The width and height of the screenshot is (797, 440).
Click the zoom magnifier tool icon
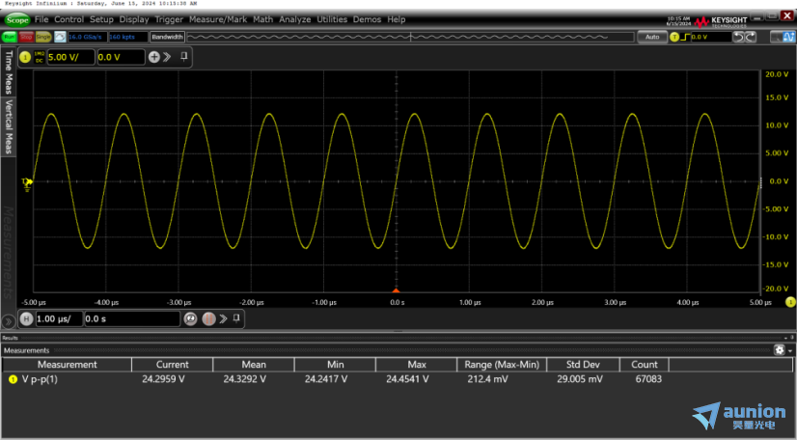776,37
